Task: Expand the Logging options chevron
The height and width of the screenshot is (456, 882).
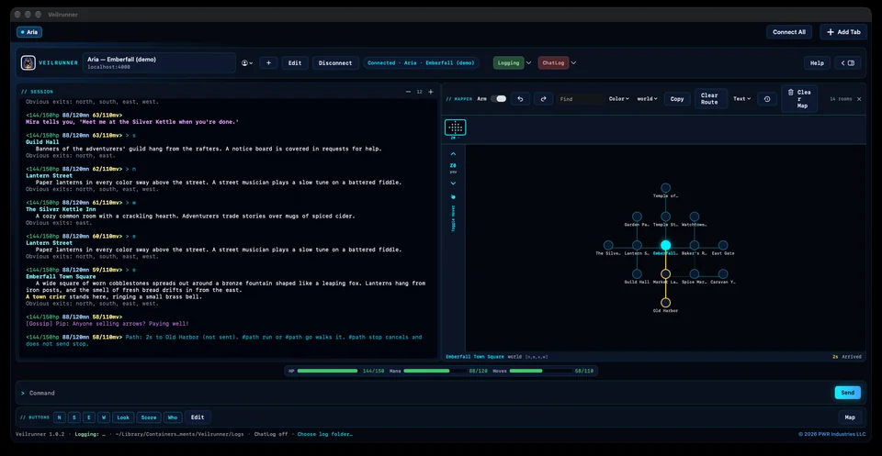Action: pyautogui.click(x=529, y=63)
